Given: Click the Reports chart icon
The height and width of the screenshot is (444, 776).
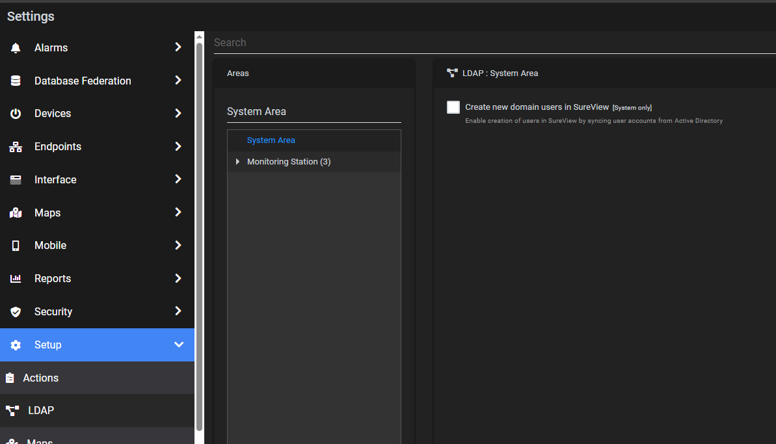Looking at the screenshot, I should 16,279.
